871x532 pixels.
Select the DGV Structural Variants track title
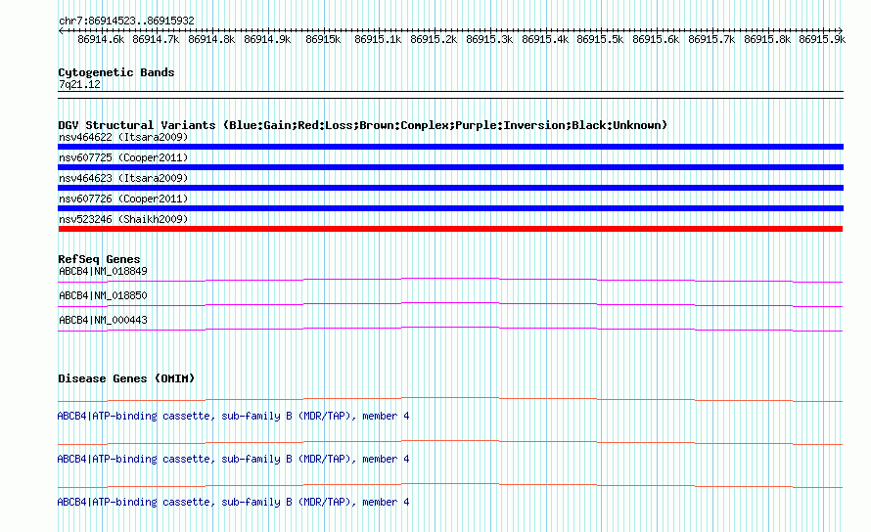[x=363, y=125]
